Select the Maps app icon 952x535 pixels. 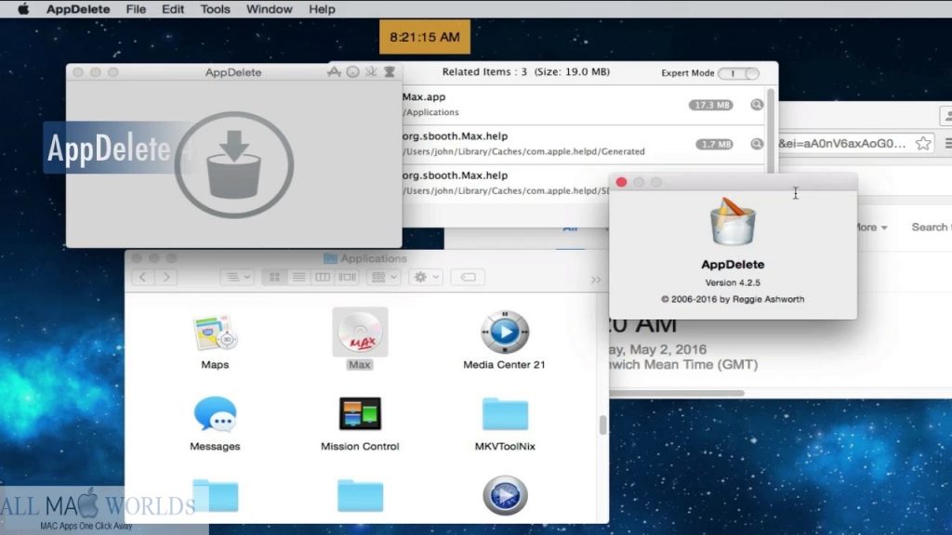[215, 332]
